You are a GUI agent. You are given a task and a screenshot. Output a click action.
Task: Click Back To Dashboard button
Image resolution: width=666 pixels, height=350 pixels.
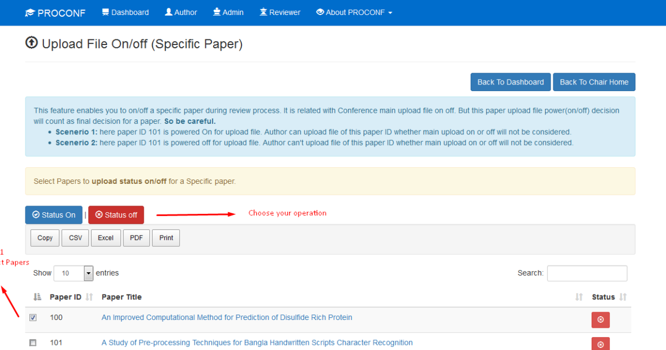511,82
